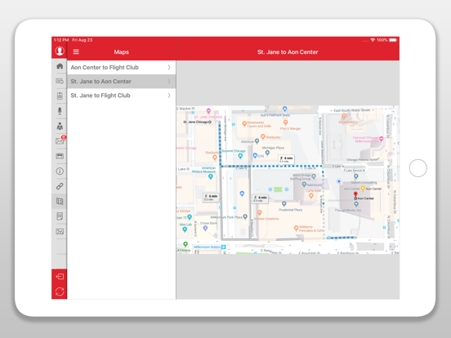Open Aon Center to Flight Club map
The image size is (451, 338).
click(x=122, y=67)
